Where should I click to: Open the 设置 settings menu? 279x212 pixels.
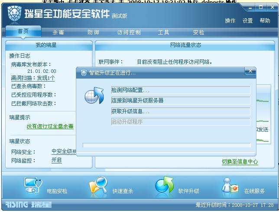(247, 21)
